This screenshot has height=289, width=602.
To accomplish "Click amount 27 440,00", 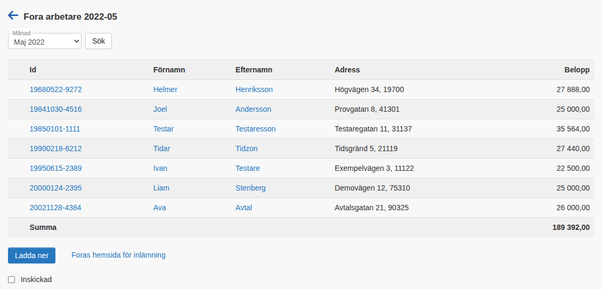I will tap(573, 148).
